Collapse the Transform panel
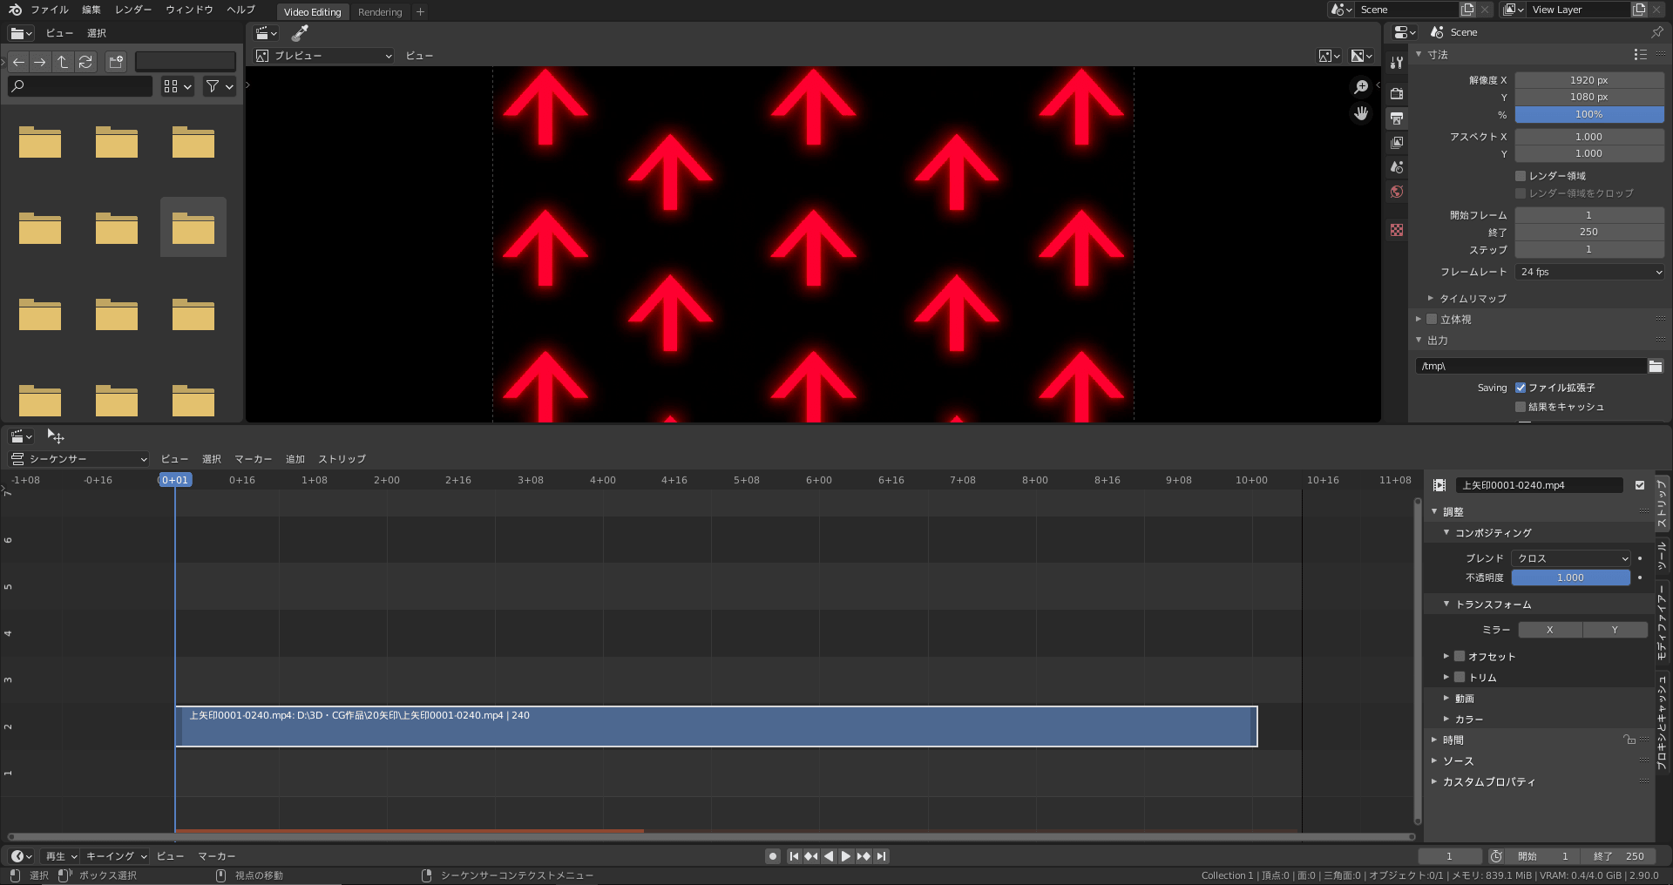This screenshot has height=885, width=1673. 1493,604
